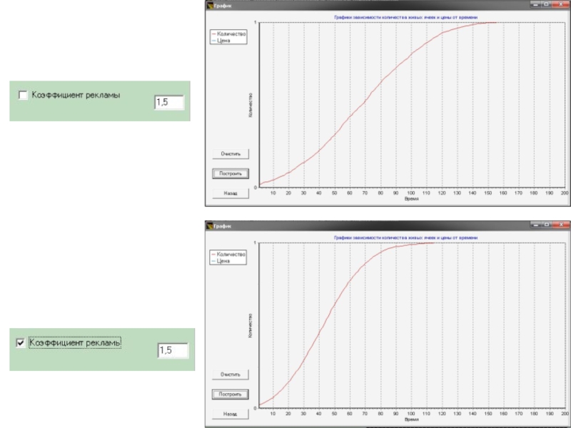The width and height of the screenshot is (571, 428).
Task: Close the top График window
Action: (561, 5)
